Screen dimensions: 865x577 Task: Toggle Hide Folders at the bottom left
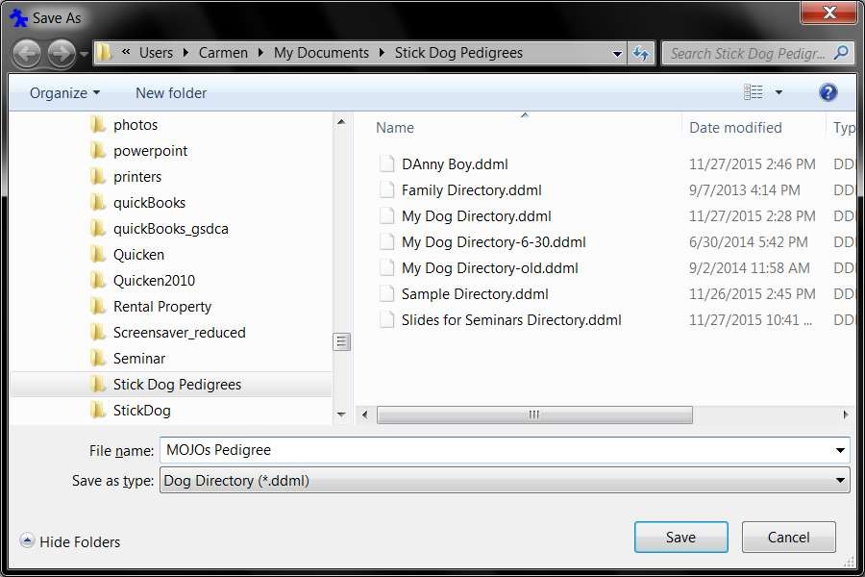[69, 541]
